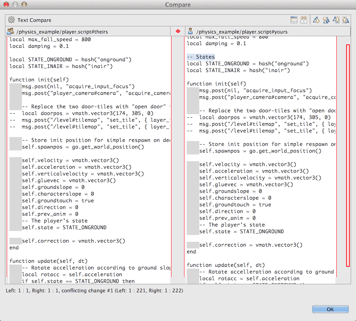This screenshot has width=356, height=321.
Task: Click the OK button
Action: (x=330, y=309)
